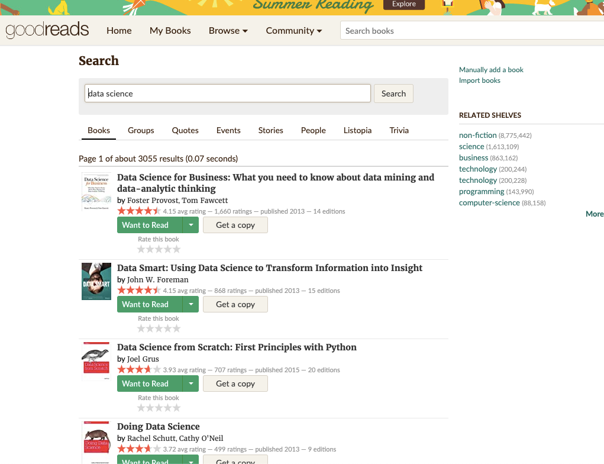Viewport: 604px width, 464px height.
Task: Switch to the Books tab
Action: (99, 130)
